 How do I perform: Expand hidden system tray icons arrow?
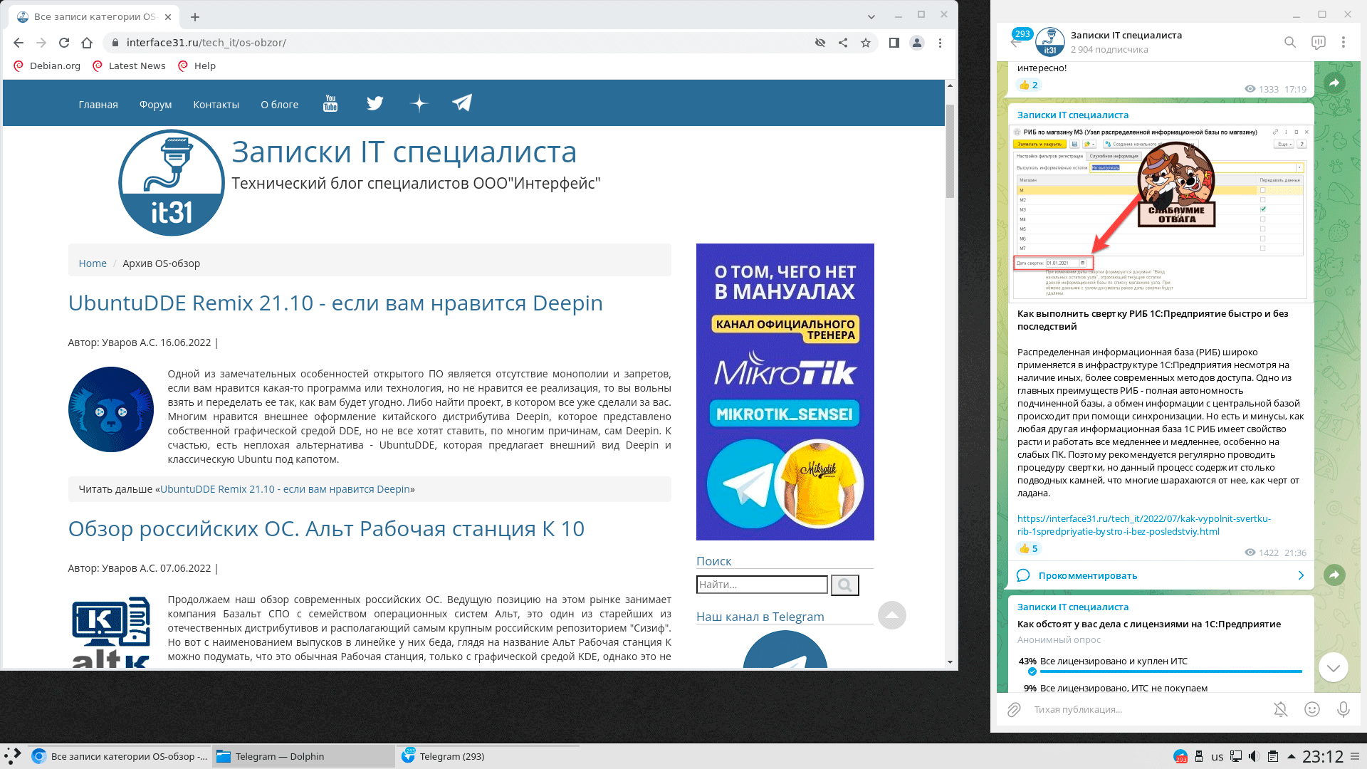tap(1291, 756)
